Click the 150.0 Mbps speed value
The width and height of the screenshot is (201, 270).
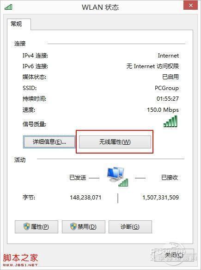click(163, 109)
